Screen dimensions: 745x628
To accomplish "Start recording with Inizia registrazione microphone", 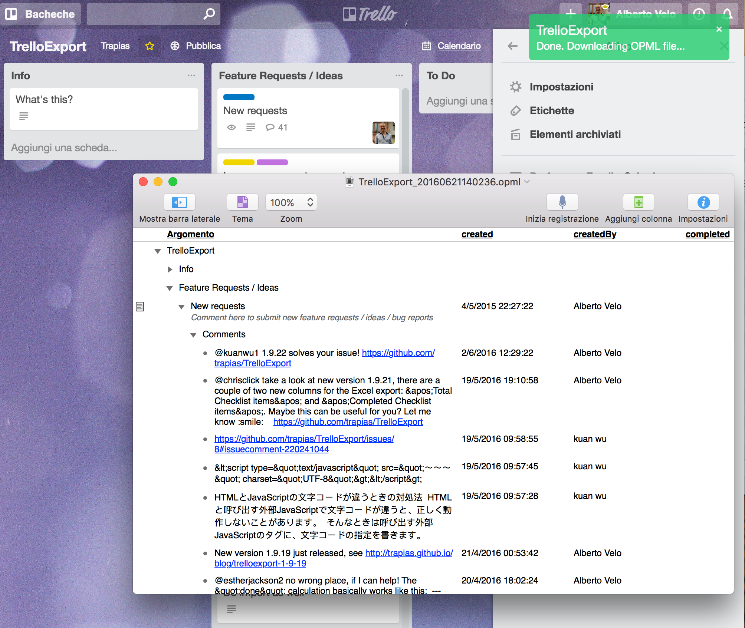I will coord(562,202).
